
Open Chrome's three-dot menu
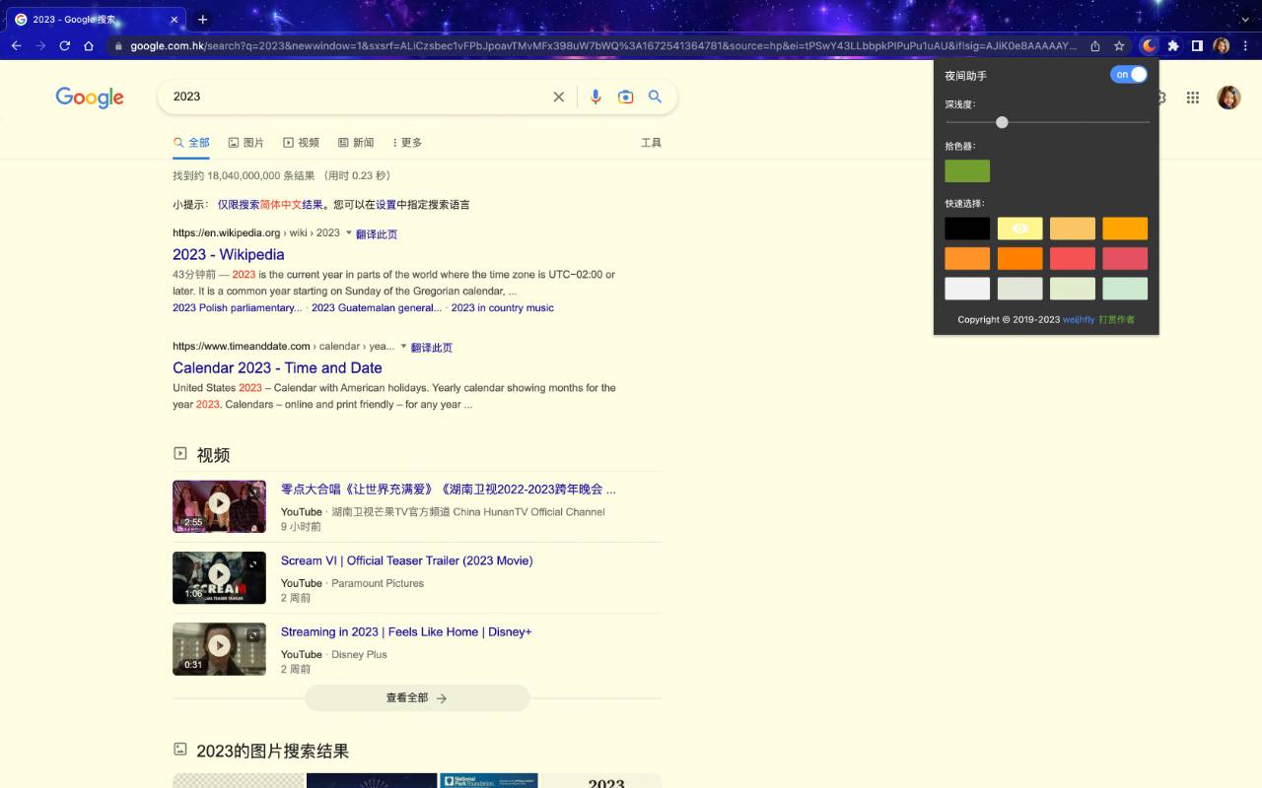1246,45
